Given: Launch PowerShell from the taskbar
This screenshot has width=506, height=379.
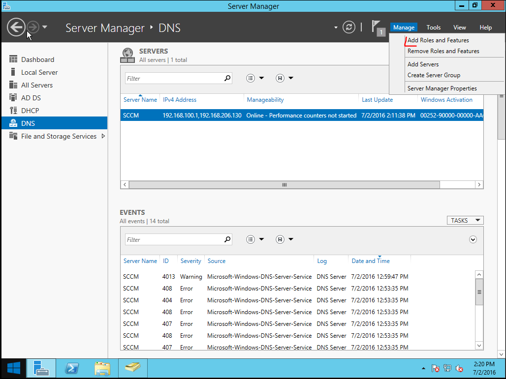Looking at the screenshot, I should [72, 368].
